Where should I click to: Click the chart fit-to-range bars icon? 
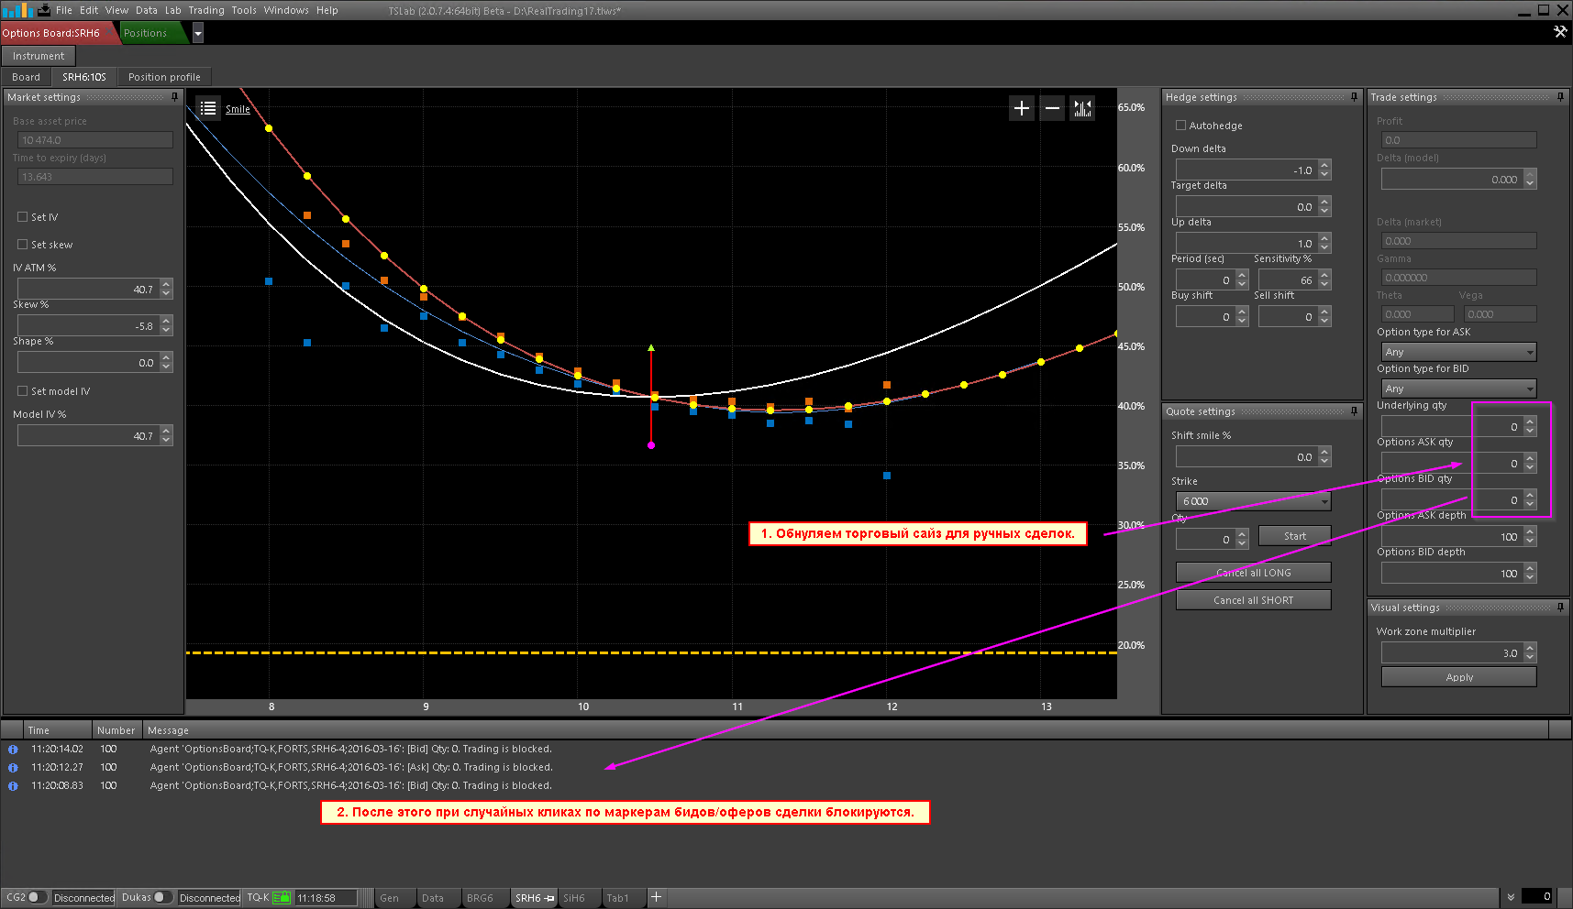pos(1082,108)
